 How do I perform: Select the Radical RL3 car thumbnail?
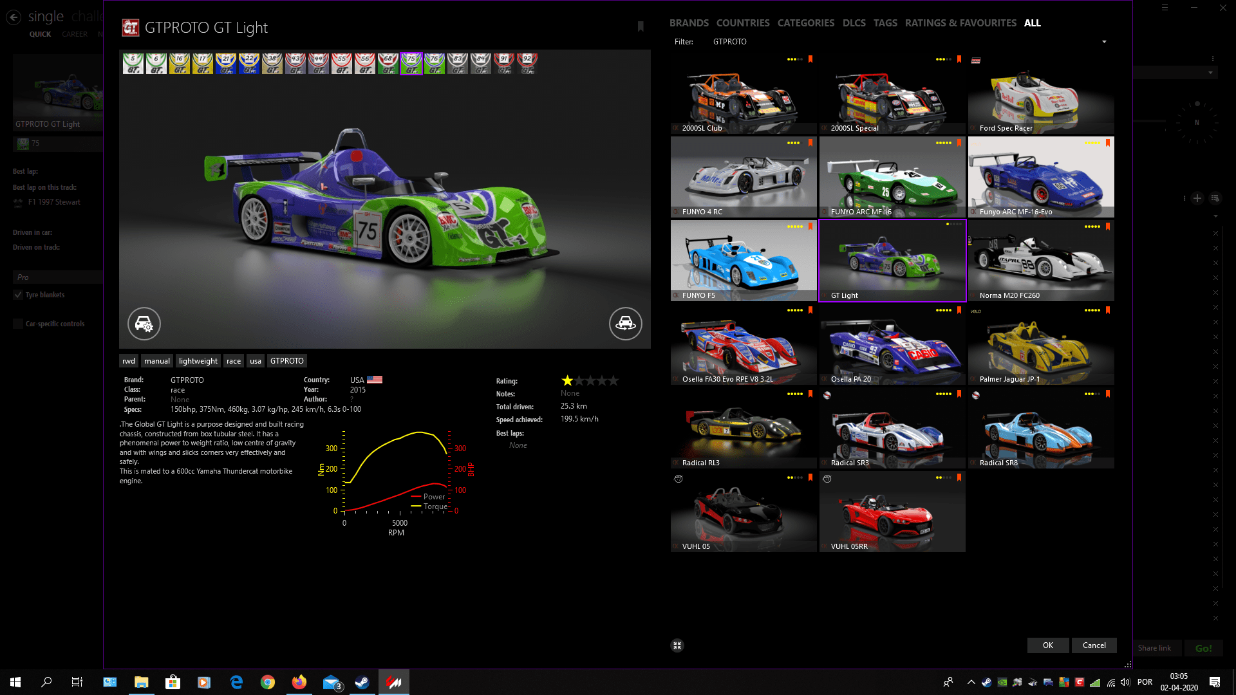744,428
